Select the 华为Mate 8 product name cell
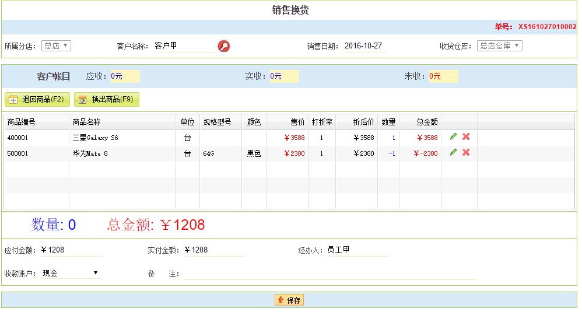 point(90,154)
